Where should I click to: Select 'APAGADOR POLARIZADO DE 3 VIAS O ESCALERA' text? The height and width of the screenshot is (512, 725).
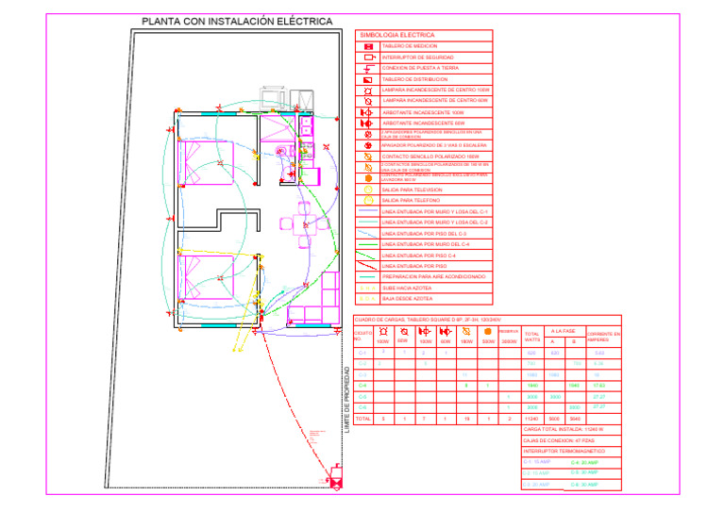(433, 145)
